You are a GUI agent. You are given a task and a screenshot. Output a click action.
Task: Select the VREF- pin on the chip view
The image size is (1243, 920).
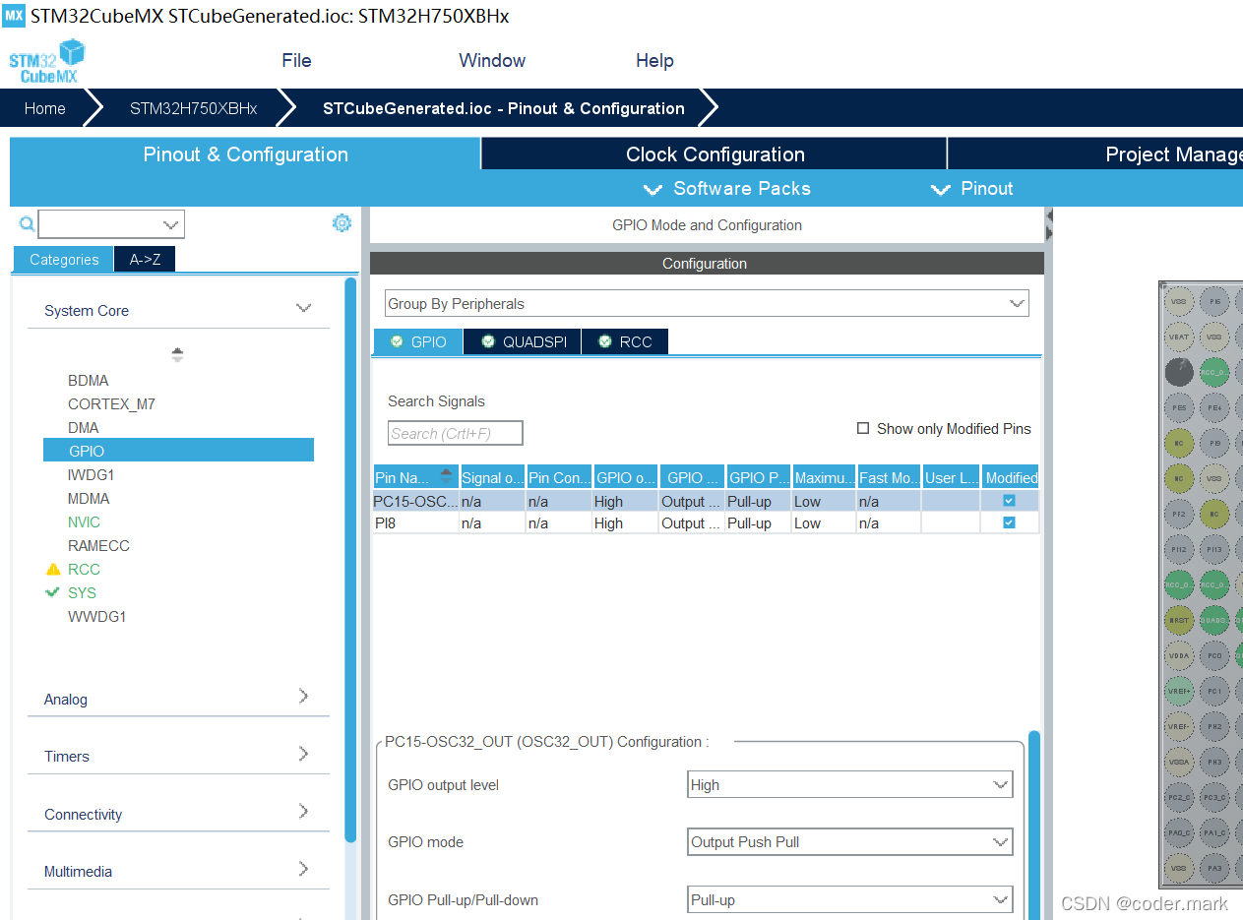click(x=1179, y=726)
